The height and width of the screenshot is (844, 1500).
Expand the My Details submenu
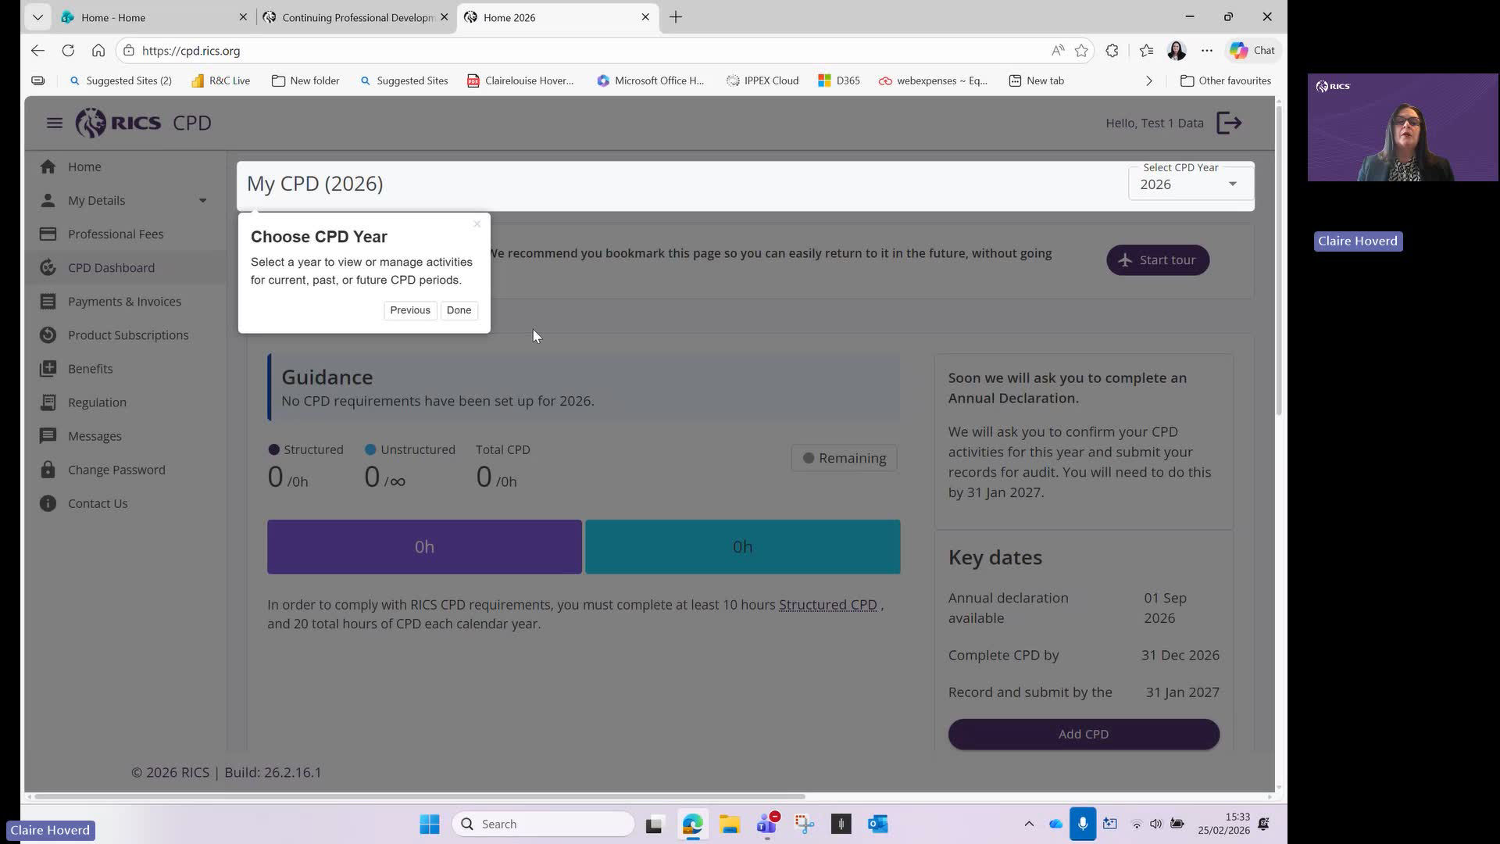coord(202,200)
